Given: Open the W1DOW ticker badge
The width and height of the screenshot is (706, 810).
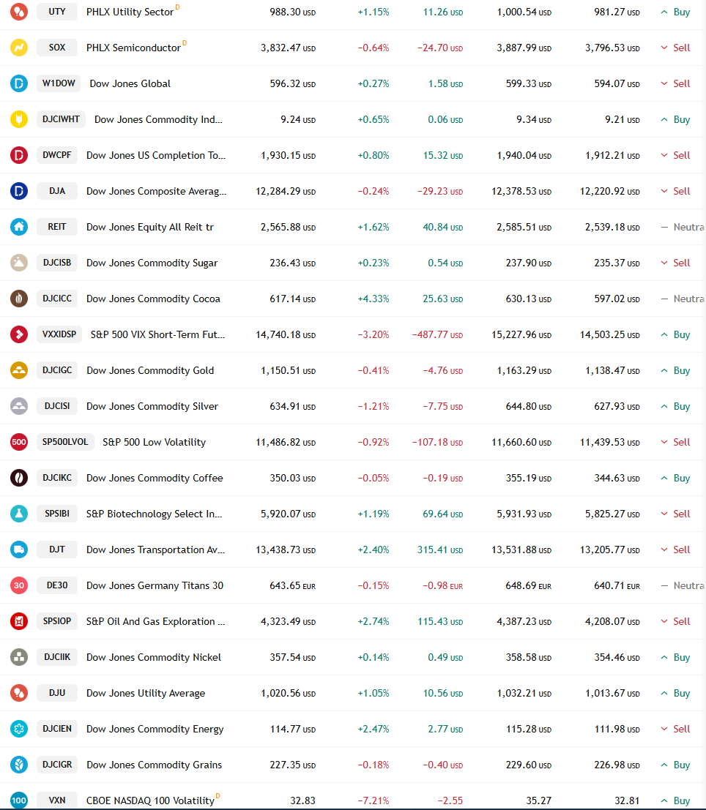Looking at the screenshot, I should click(x=59, y=83).
